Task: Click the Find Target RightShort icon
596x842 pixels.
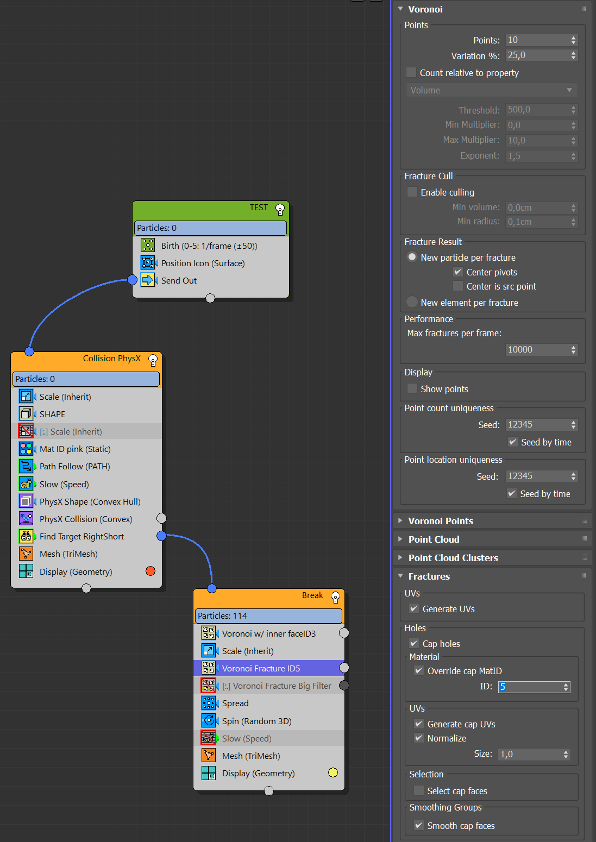Action: 26,536
